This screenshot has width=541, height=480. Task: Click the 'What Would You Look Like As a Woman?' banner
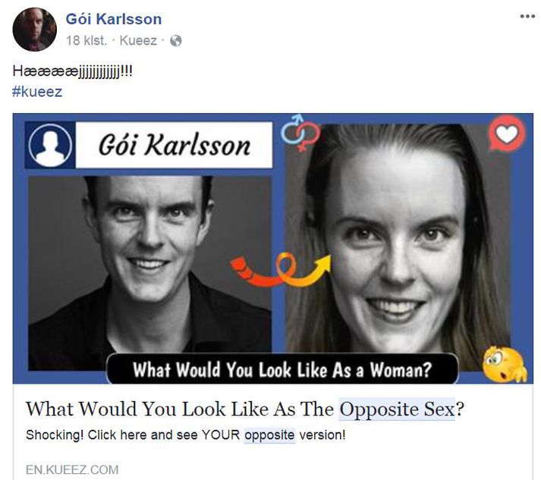pos(282,369)
